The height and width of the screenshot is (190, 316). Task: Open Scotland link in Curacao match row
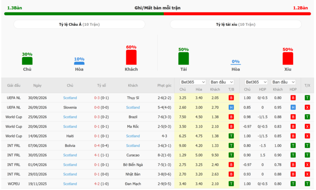coord(70,155)
